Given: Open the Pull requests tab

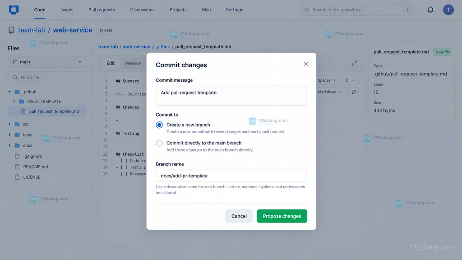Looking at the screenshot, I should tap(102, 10).
